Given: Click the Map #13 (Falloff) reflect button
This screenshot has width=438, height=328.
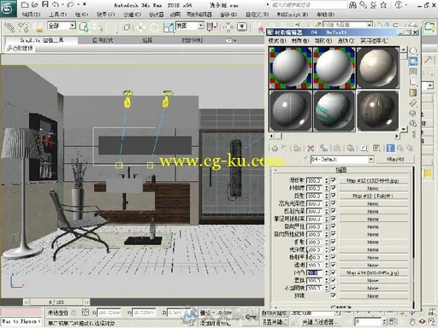Looking at the screenshot, I should tap(373, 196).
